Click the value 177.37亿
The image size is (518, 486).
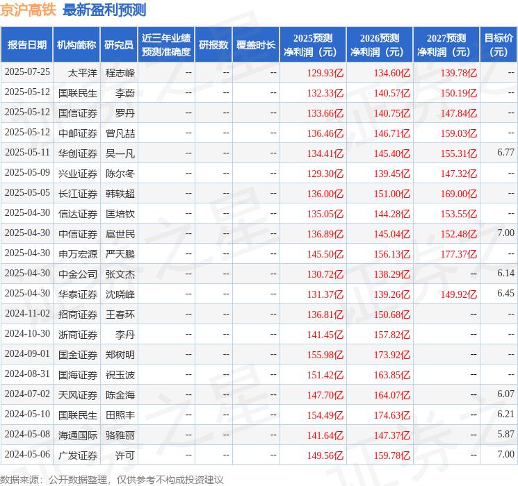pyautogui.click(x=458, y=254)
